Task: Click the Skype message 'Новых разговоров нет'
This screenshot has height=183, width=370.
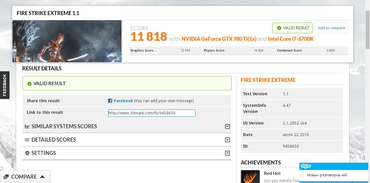Action: tap(327, 175)
